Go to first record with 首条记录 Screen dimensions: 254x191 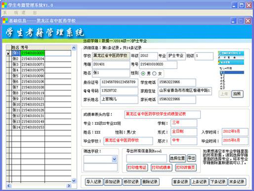coord(181,182)
